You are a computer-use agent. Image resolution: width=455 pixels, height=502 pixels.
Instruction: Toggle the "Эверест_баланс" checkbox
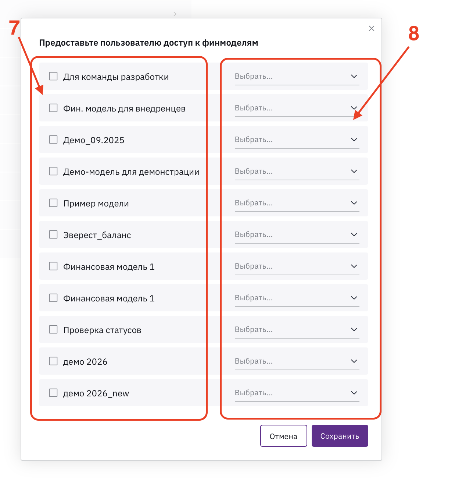(x=53, y=234)
